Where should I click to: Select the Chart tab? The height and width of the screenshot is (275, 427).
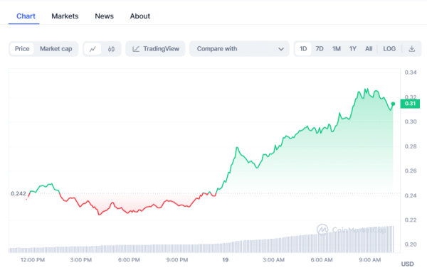pyautogui.click(x=26, y=16)
